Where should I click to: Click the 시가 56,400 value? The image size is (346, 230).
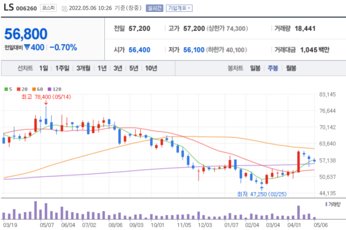[x=139, y=50]
